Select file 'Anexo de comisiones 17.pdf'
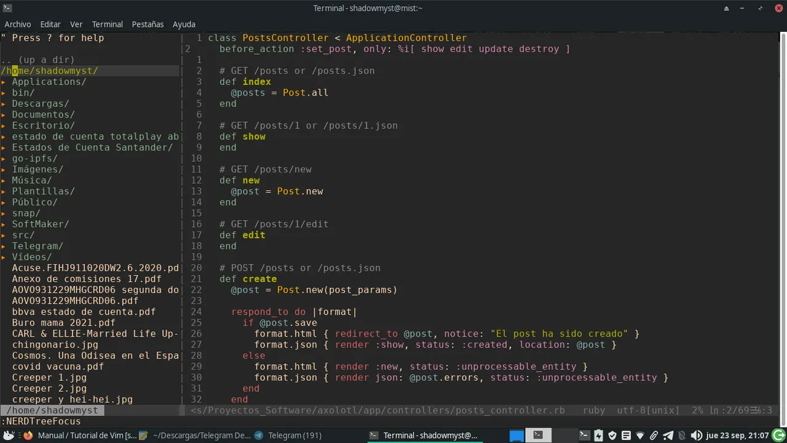This screenshot has width=787, height=443. tap(87, 279)
